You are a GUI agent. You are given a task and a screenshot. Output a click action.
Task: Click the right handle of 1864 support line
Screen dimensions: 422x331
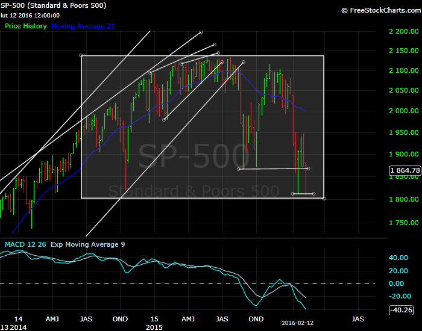click(309, 169)
